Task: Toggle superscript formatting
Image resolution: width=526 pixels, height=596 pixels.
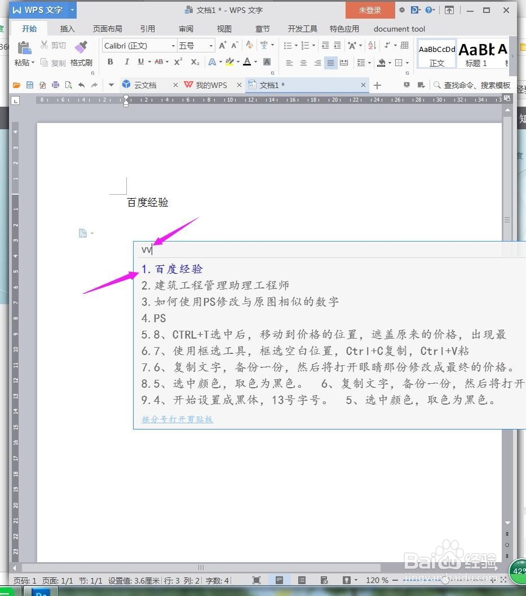Action: tap(176, 62)
